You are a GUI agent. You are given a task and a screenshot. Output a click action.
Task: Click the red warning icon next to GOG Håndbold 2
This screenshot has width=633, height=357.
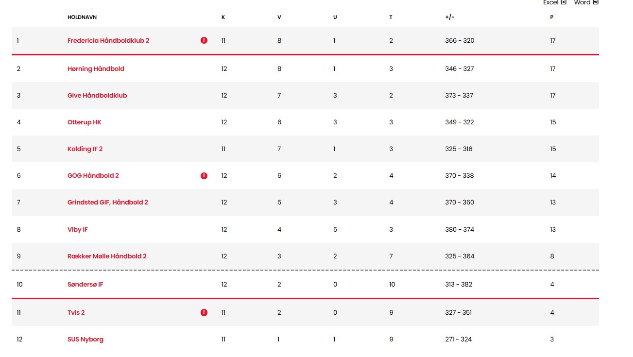pyautogui.click(x=204, y=176)
